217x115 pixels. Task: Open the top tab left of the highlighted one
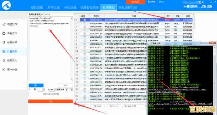[x=90, y=8]
